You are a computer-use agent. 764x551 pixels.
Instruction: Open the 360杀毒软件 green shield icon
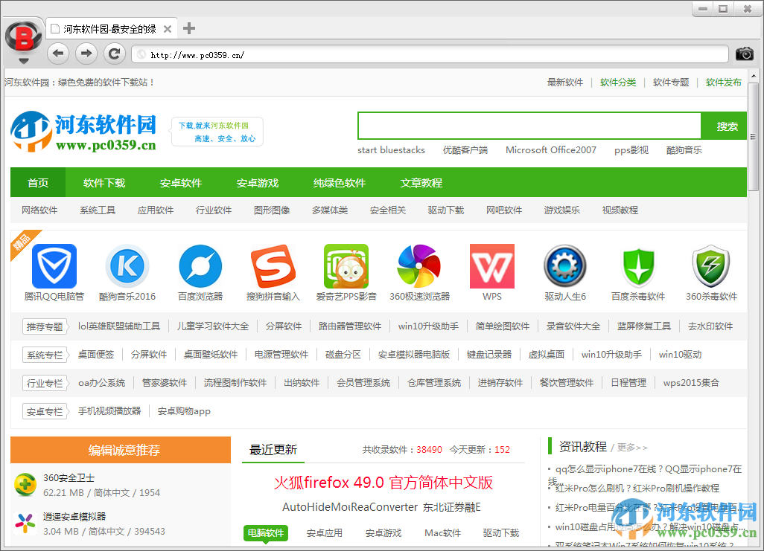(710, 266)
